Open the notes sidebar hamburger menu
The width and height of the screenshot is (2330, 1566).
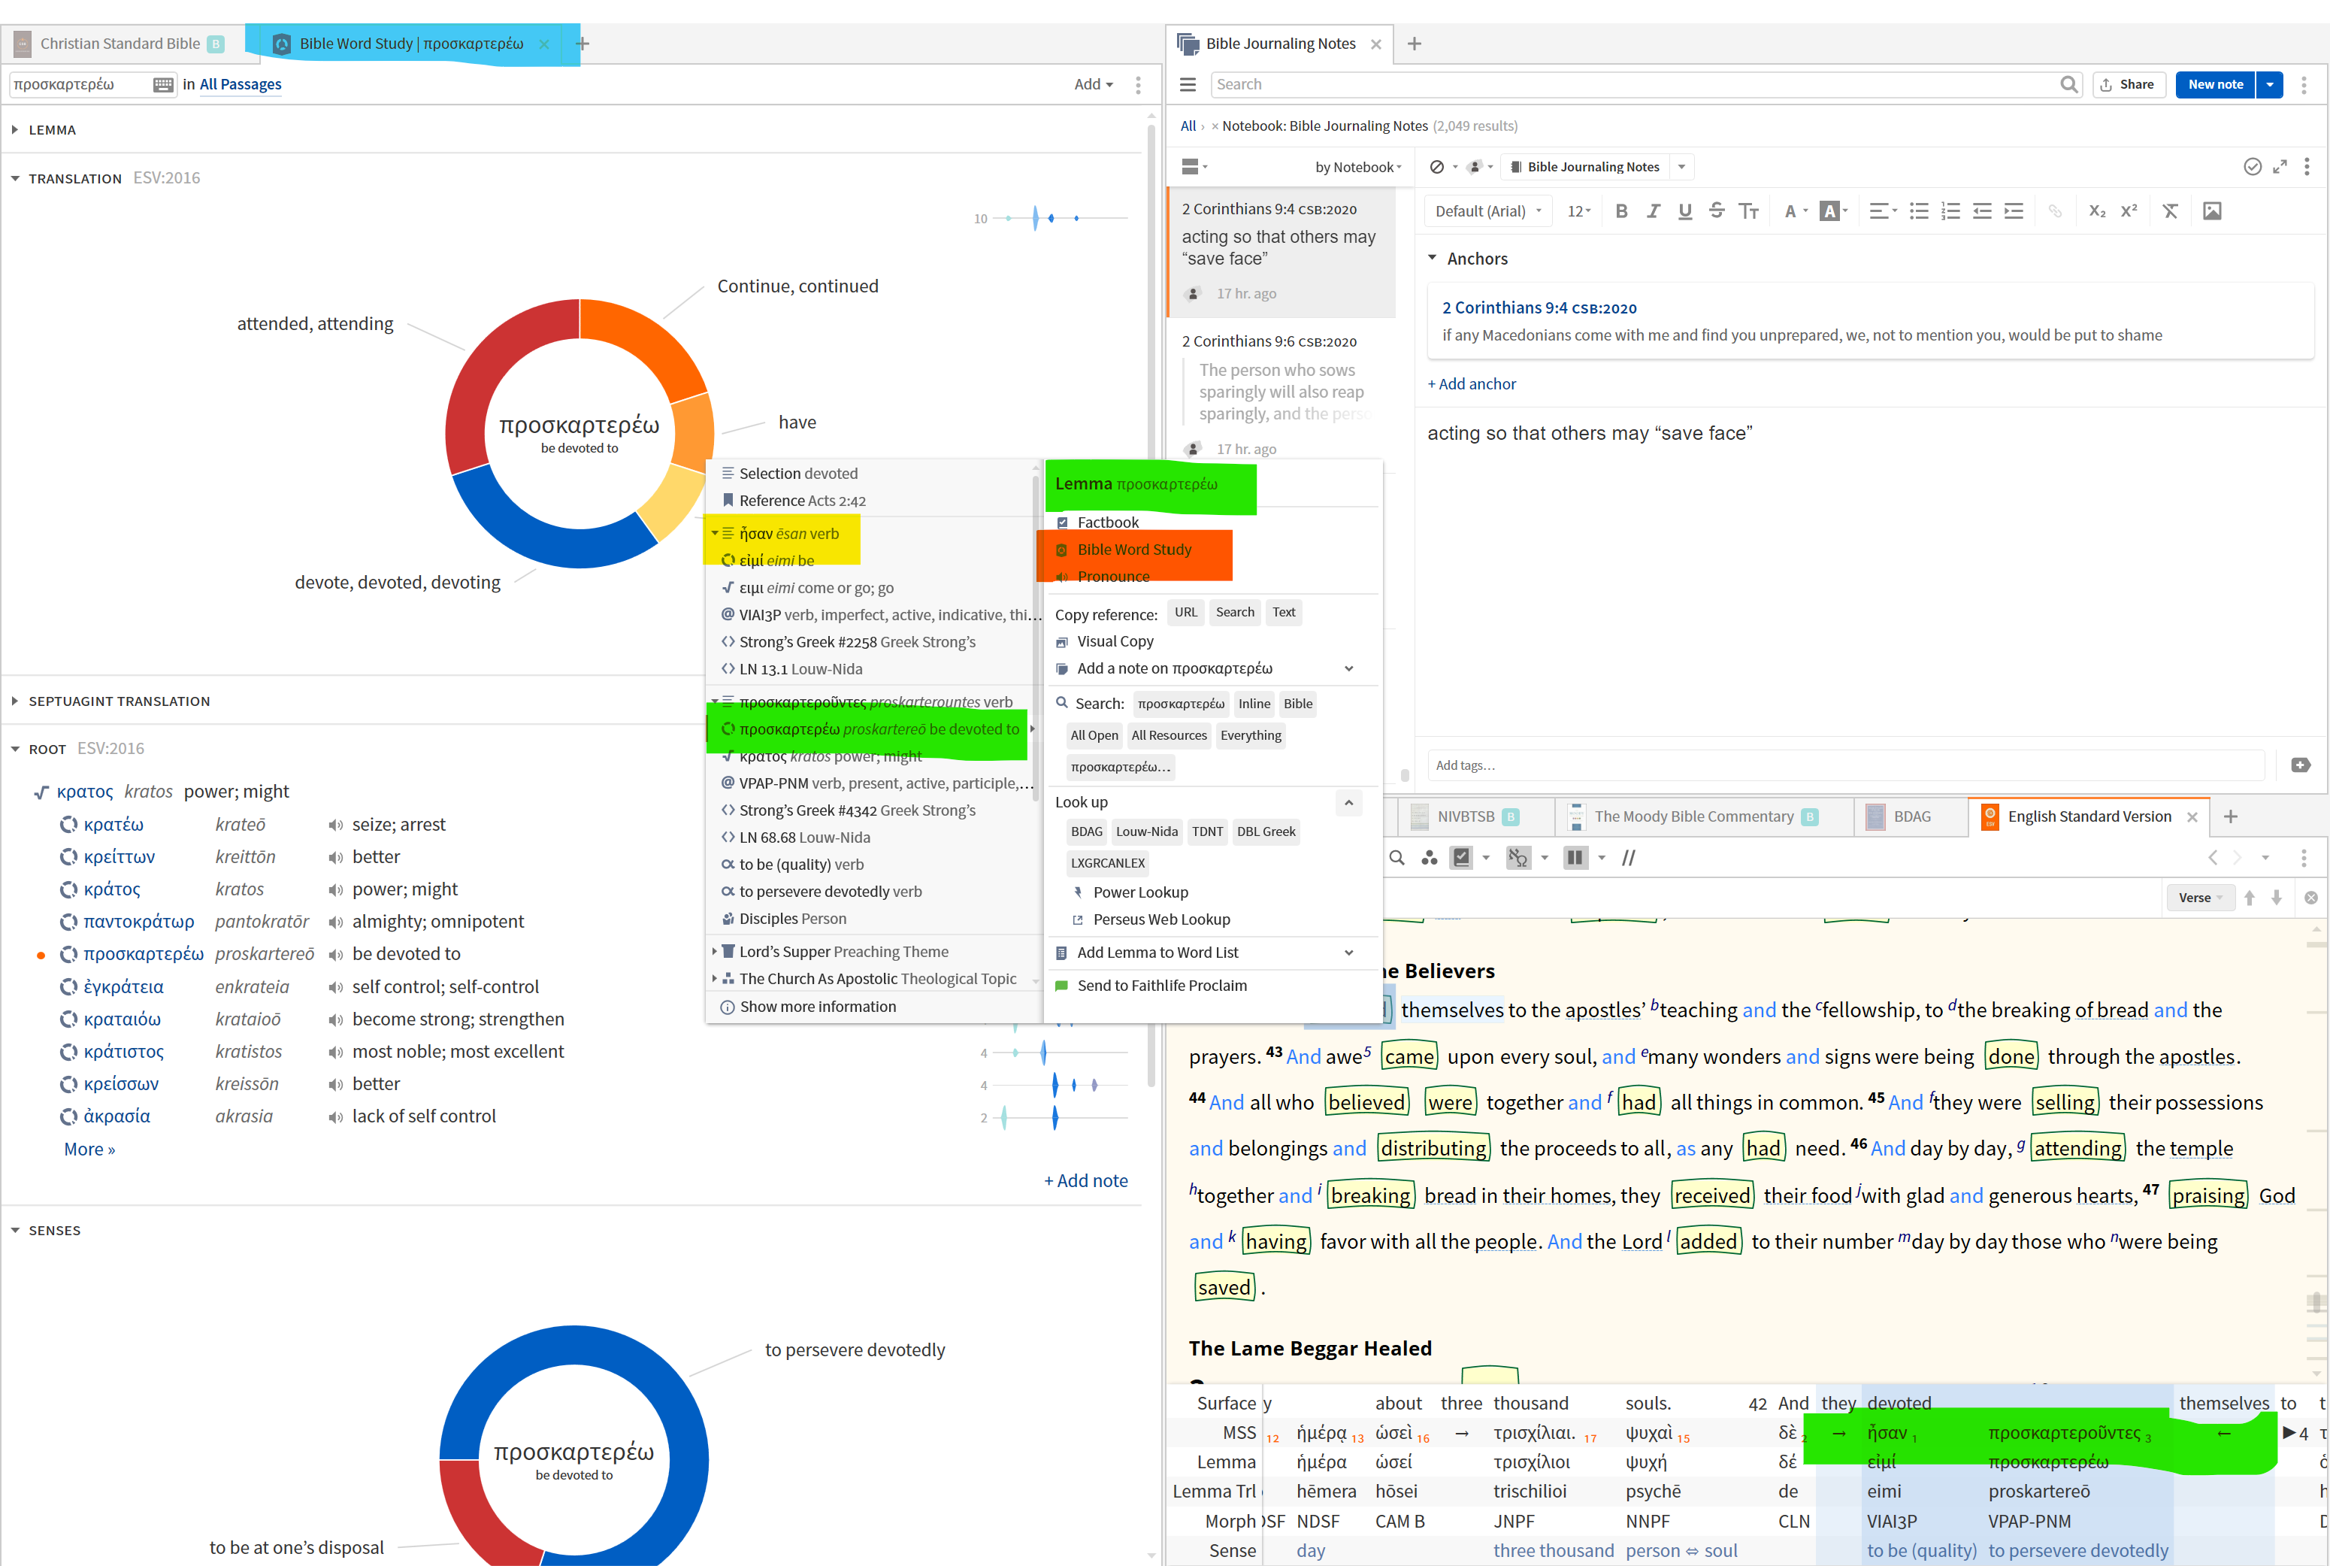[x=1188, y=85]
